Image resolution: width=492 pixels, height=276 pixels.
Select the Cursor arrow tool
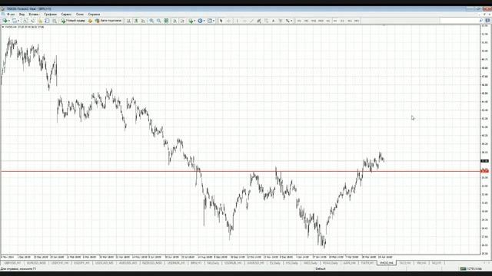(221, 21)
